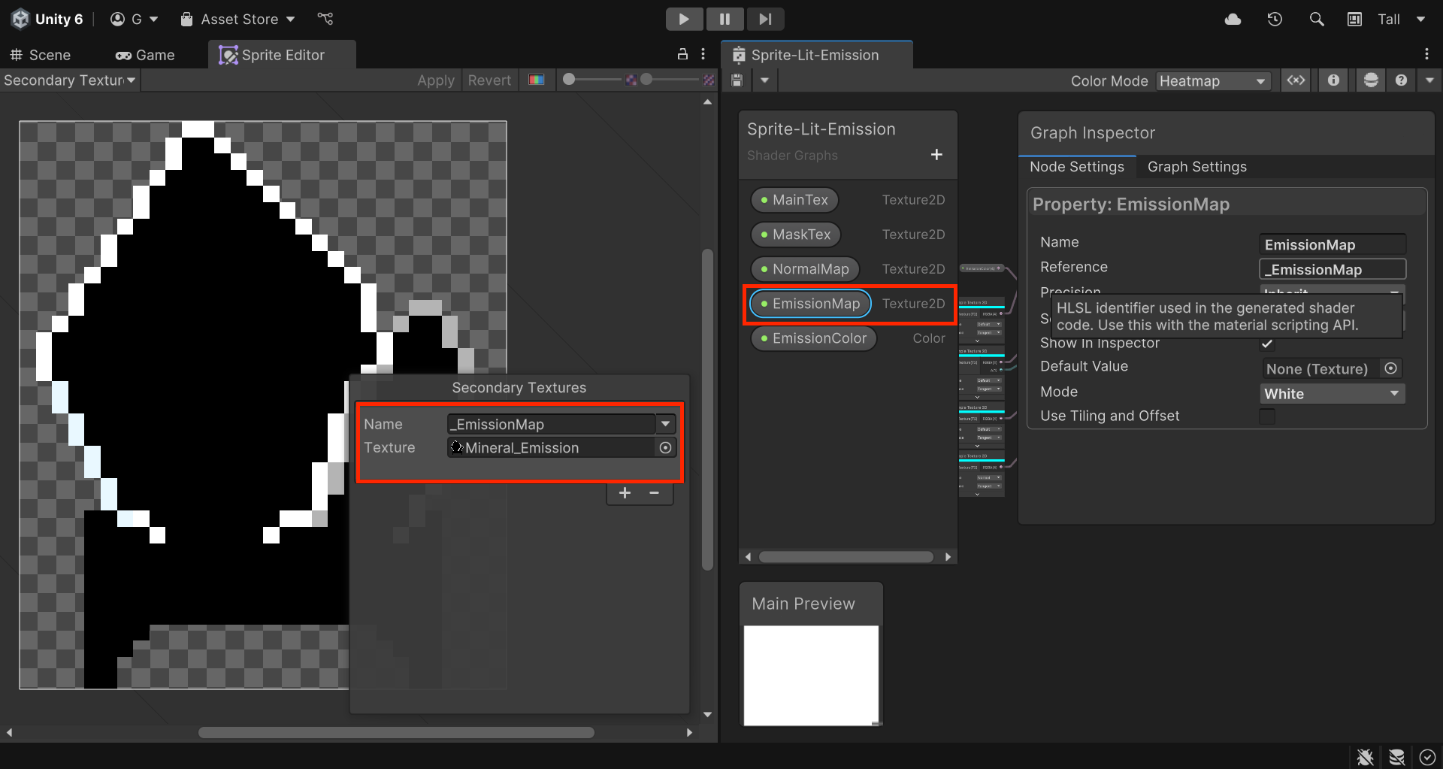Open the version history icon
The height and width of the screenshot is (769, 1443).
pos(1275,20)
